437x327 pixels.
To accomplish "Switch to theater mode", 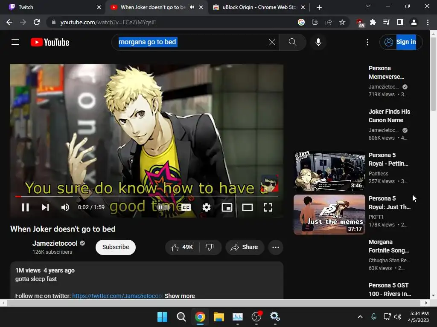I will [247, 207].
